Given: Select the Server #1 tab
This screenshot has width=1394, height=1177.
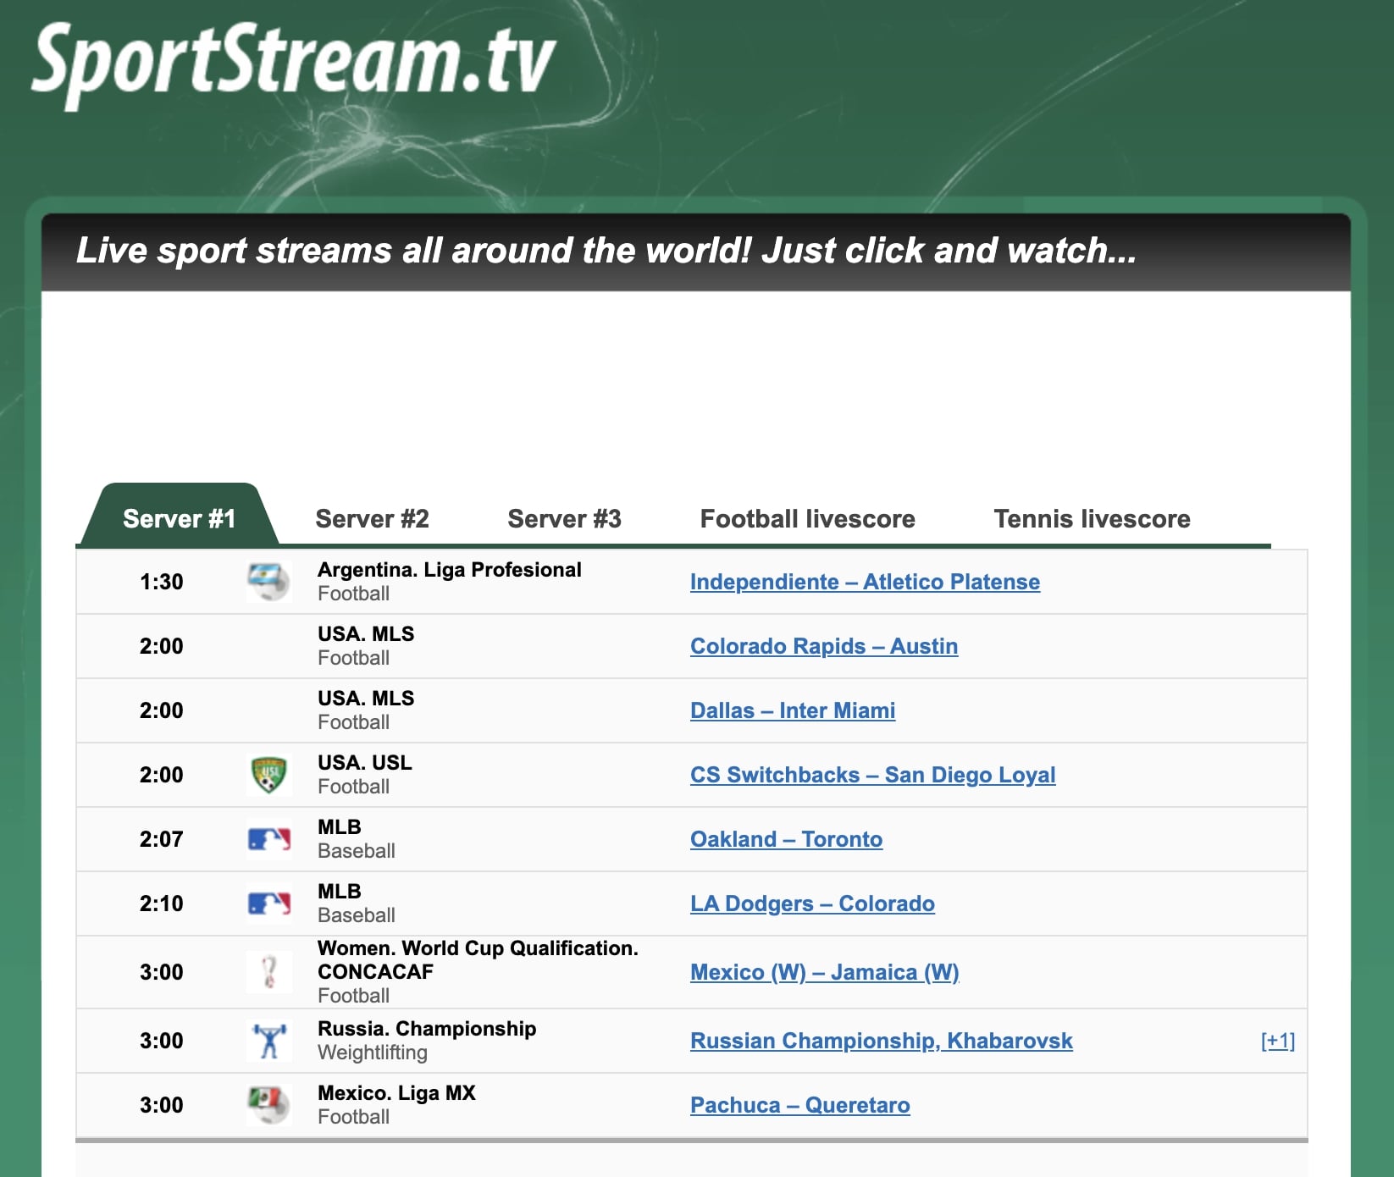Looking at the screenshot, I should 178,518.
